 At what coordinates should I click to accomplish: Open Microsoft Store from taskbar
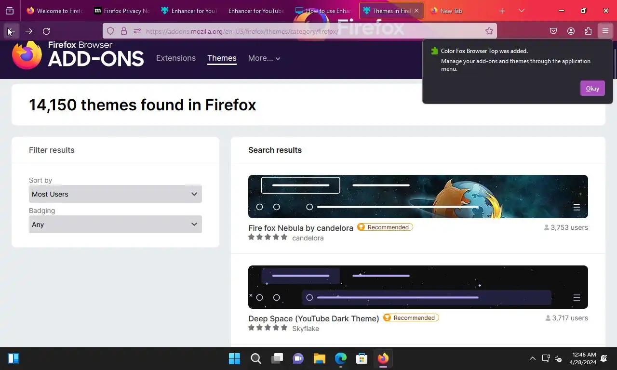coord(362,358)
